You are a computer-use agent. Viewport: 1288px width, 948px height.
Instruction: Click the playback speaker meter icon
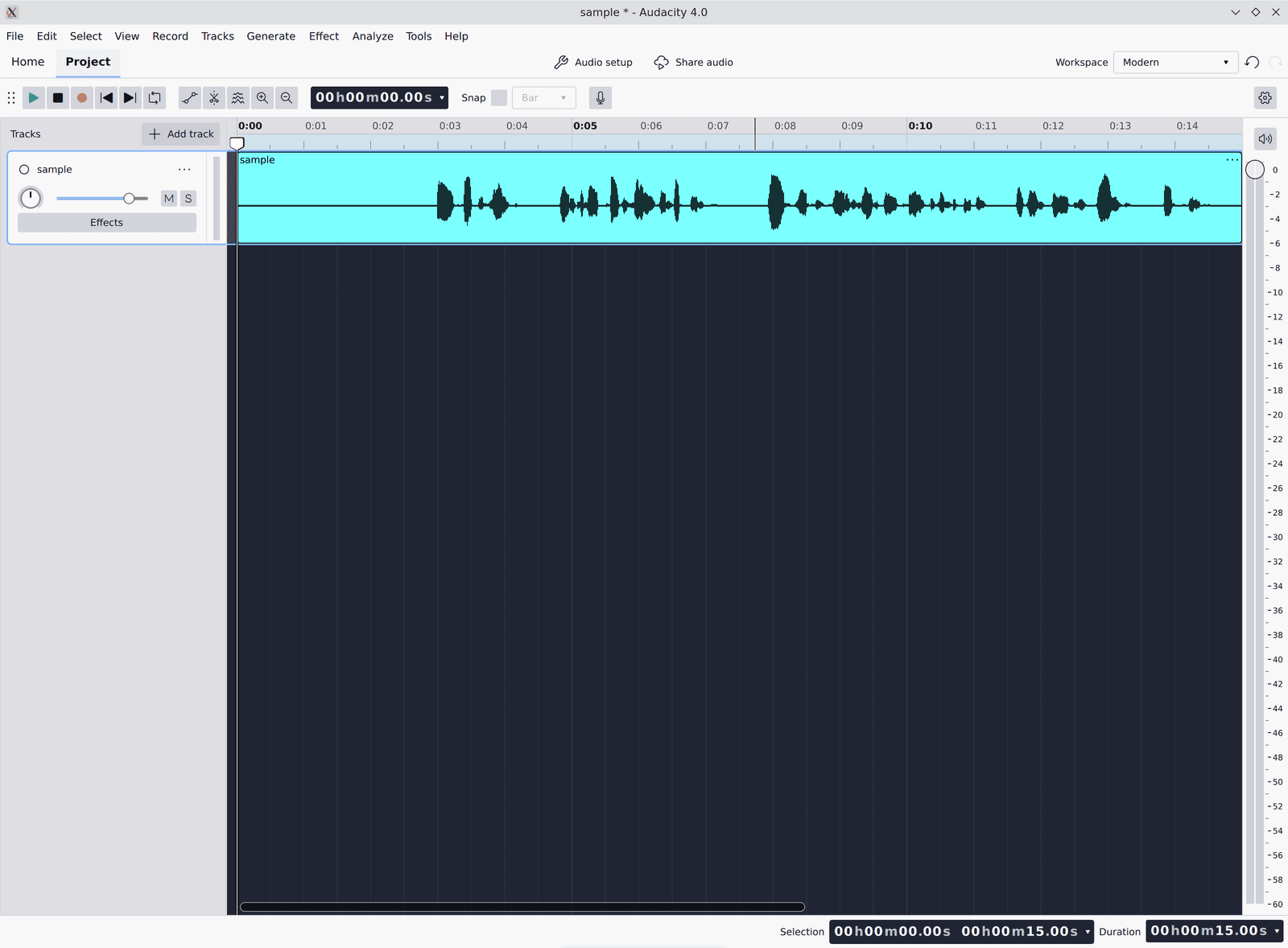click(1265, 138)
